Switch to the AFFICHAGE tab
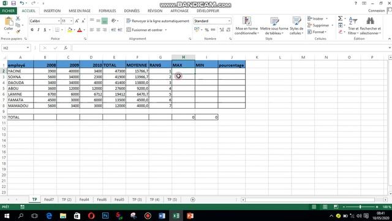392x221 pixels. [x=179, y=11]
